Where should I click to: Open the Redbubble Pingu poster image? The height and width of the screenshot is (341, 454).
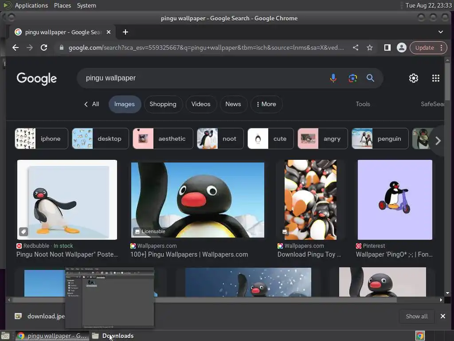[67, 200]
